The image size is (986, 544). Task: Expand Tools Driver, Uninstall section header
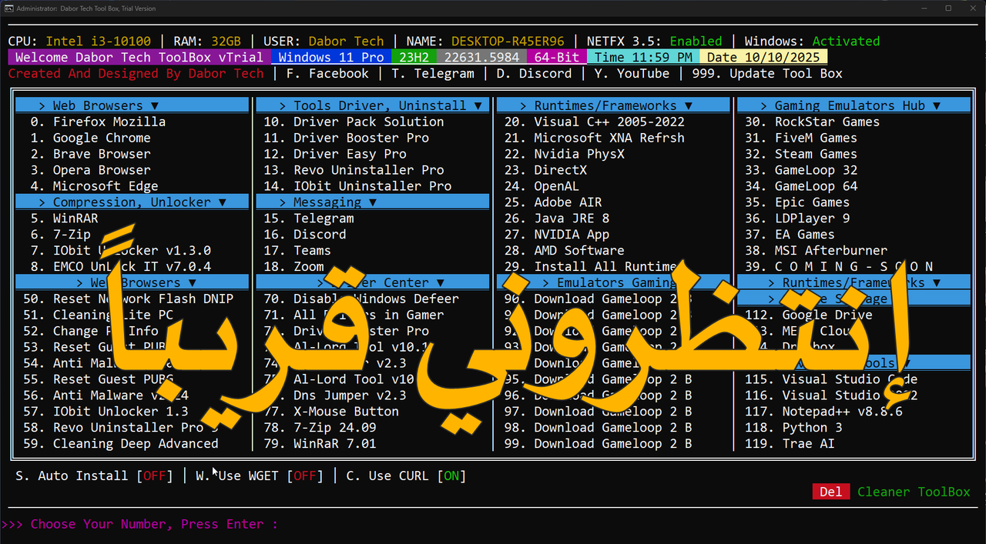click(373, 105)
